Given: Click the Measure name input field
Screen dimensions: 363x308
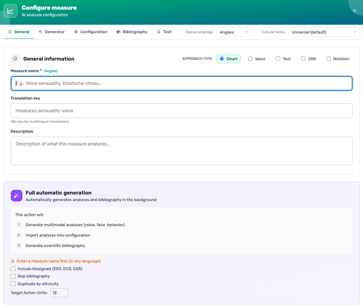Looking at the screenshot, I should click(181, 83).
